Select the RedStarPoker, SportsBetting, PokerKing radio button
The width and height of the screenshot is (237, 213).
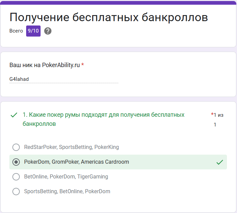pos(16,147)
